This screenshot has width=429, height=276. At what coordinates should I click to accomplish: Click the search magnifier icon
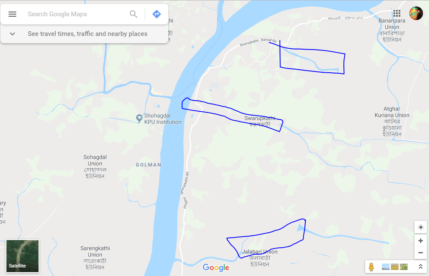[x=134, y=14]
